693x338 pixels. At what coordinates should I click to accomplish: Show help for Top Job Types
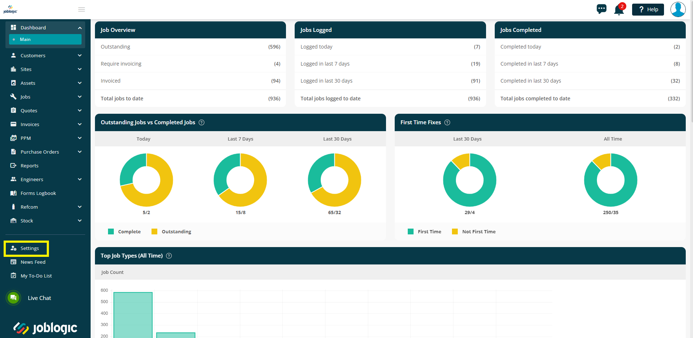(169, 256)
